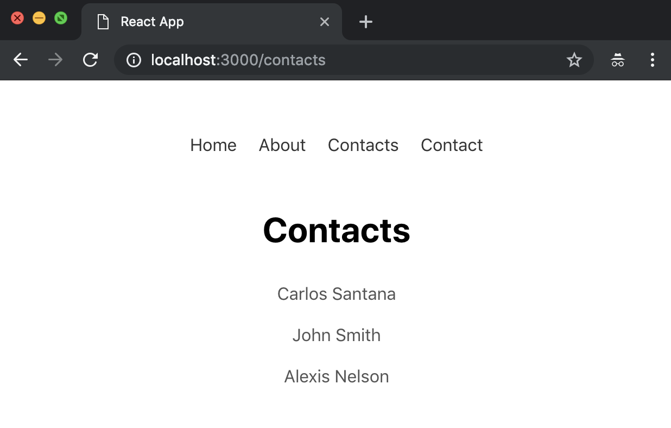Click the page icon on the tab
671x428 pixels.
(103, 22)
